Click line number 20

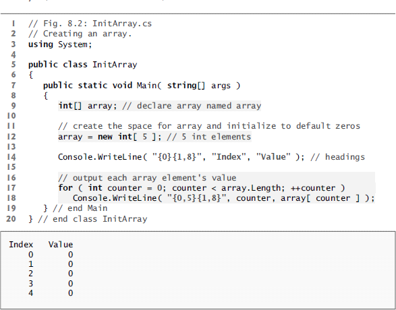[x=11, y=219]
